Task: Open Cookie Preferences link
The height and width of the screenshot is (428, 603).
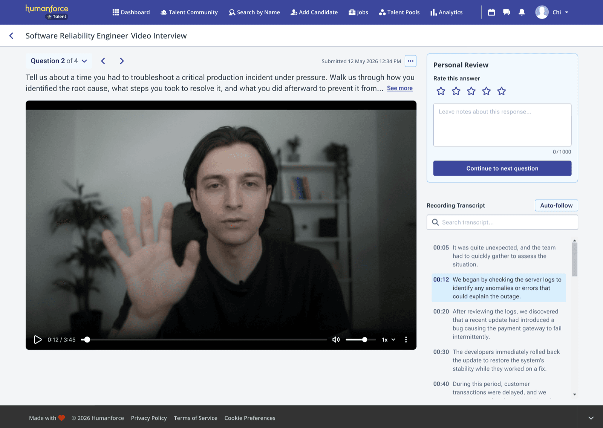Action: [250, 418]
